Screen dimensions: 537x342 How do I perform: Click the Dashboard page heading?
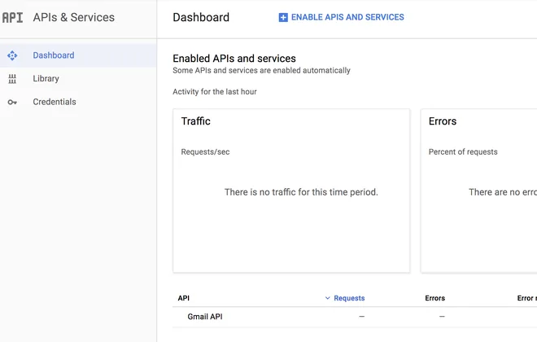pos(201,17)
